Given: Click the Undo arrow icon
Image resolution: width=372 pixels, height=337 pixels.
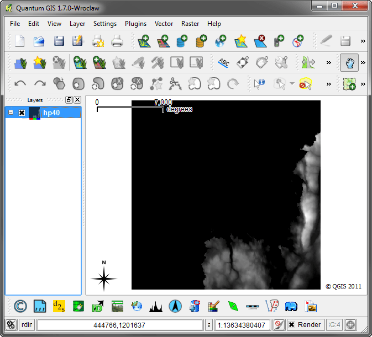Looking at the screenshot, I should (20, 84).
